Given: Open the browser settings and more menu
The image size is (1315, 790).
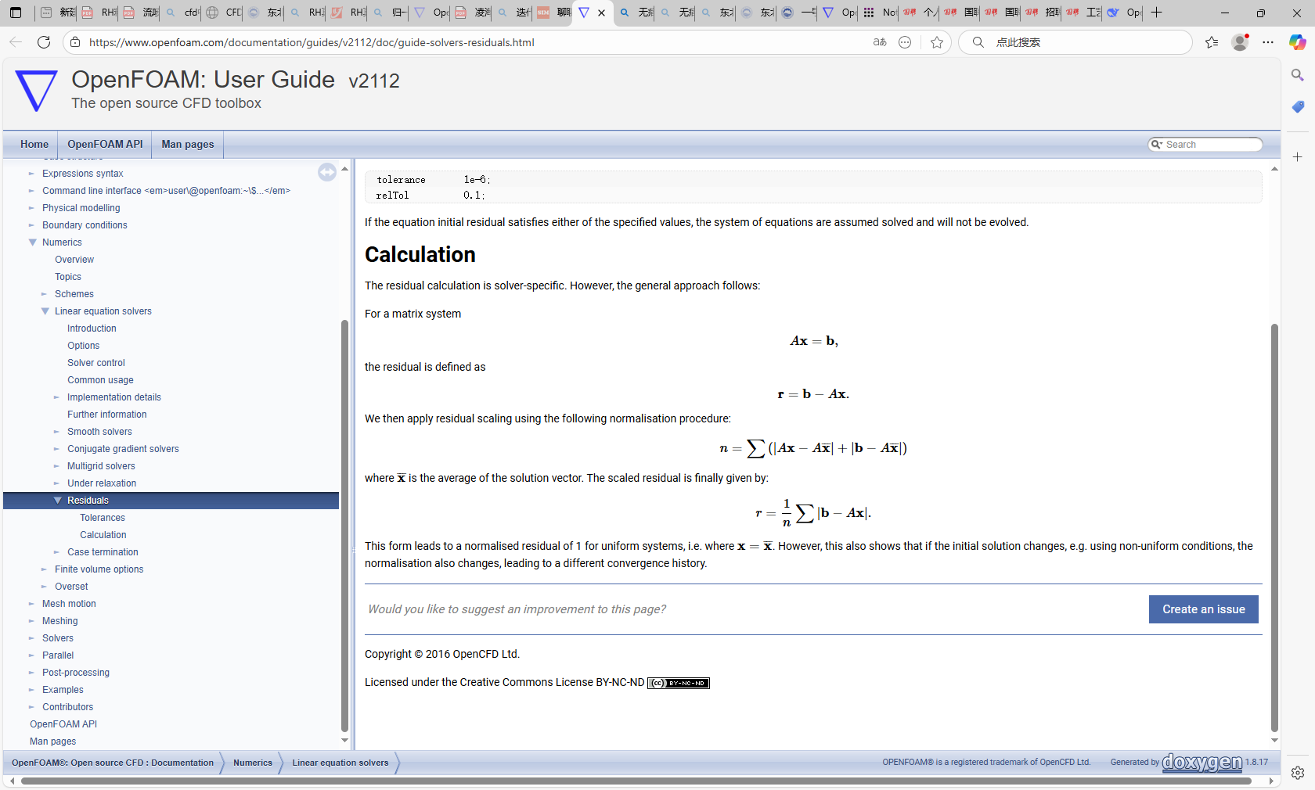Looking at the screenshot, I should pyautogui.click(x=1268, y=42).
